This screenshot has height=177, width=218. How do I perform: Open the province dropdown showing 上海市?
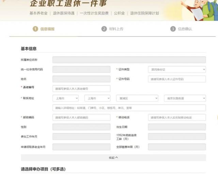(x=67, y=98)
